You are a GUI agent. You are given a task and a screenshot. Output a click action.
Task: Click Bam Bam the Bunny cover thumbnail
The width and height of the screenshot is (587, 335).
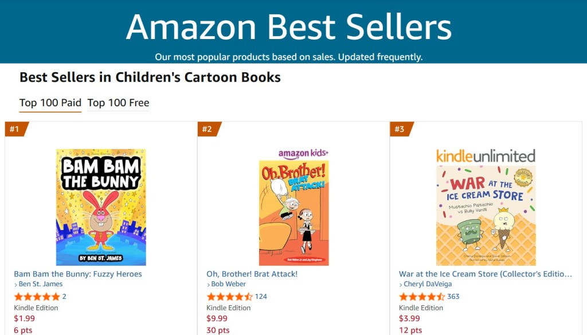point(101,207)
